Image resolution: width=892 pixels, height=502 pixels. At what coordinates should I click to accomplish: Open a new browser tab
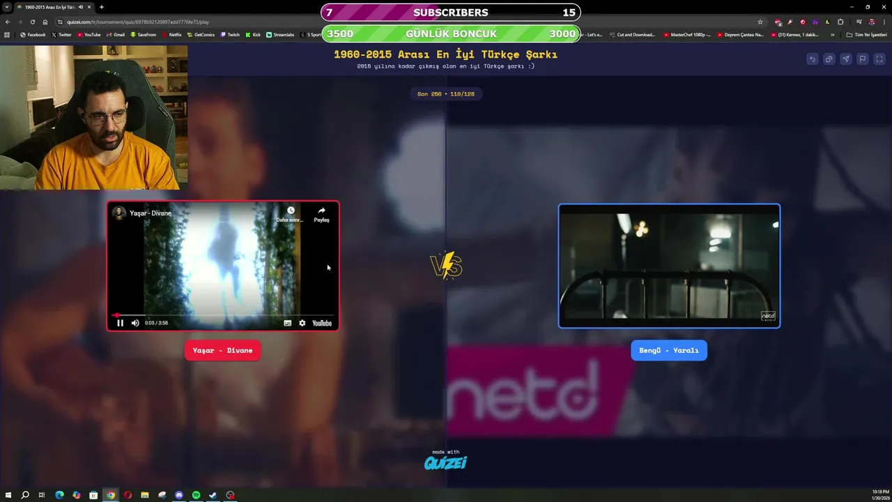(102, 7)
